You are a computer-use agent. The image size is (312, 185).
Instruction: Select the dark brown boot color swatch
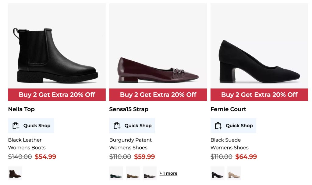tap(15, 173)
